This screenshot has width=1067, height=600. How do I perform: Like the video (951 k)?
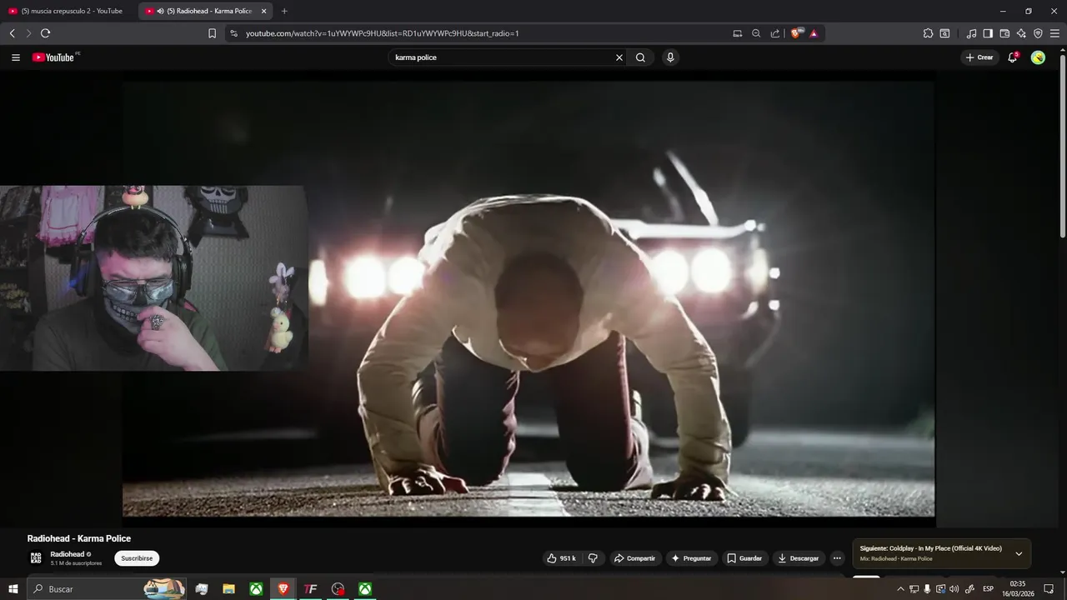click(562, 558)
